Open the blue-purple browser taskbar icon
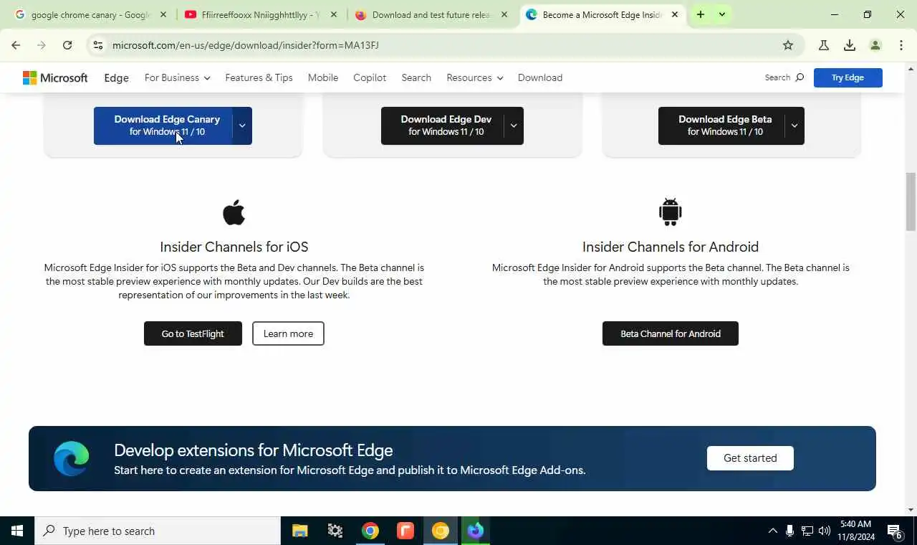Viewport: 917px width, 545px height. coord(476,531)
